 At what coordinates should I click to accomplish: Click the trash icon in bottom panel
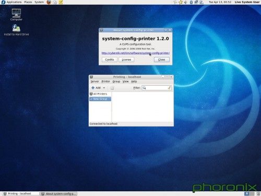258,193
